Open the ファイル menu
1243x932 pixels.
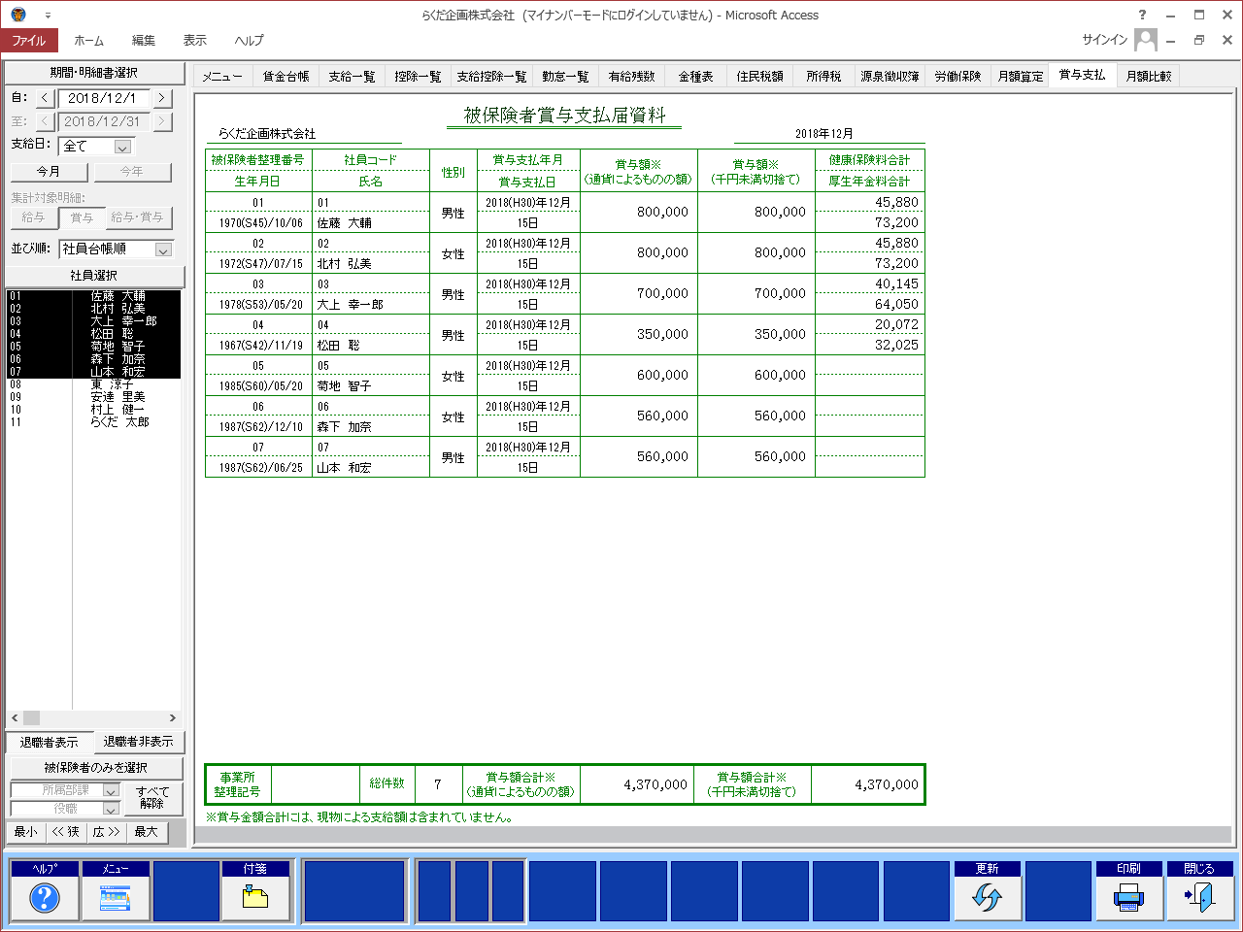tap(29, 40)
